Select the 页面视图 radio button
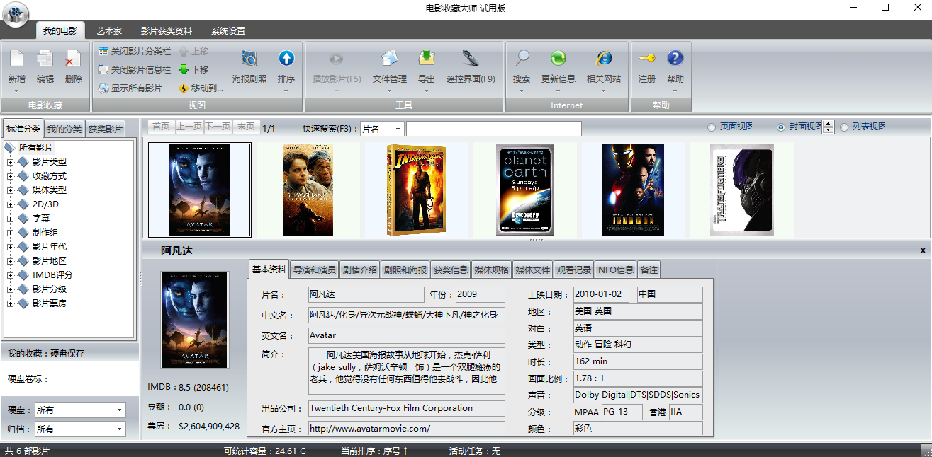 (712, 127)
